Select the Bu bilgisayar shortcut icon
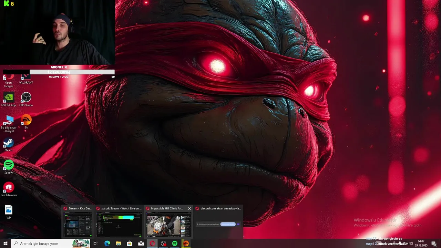Image resolution: width=441 pixels, height=248 pixels. point(9,124)
